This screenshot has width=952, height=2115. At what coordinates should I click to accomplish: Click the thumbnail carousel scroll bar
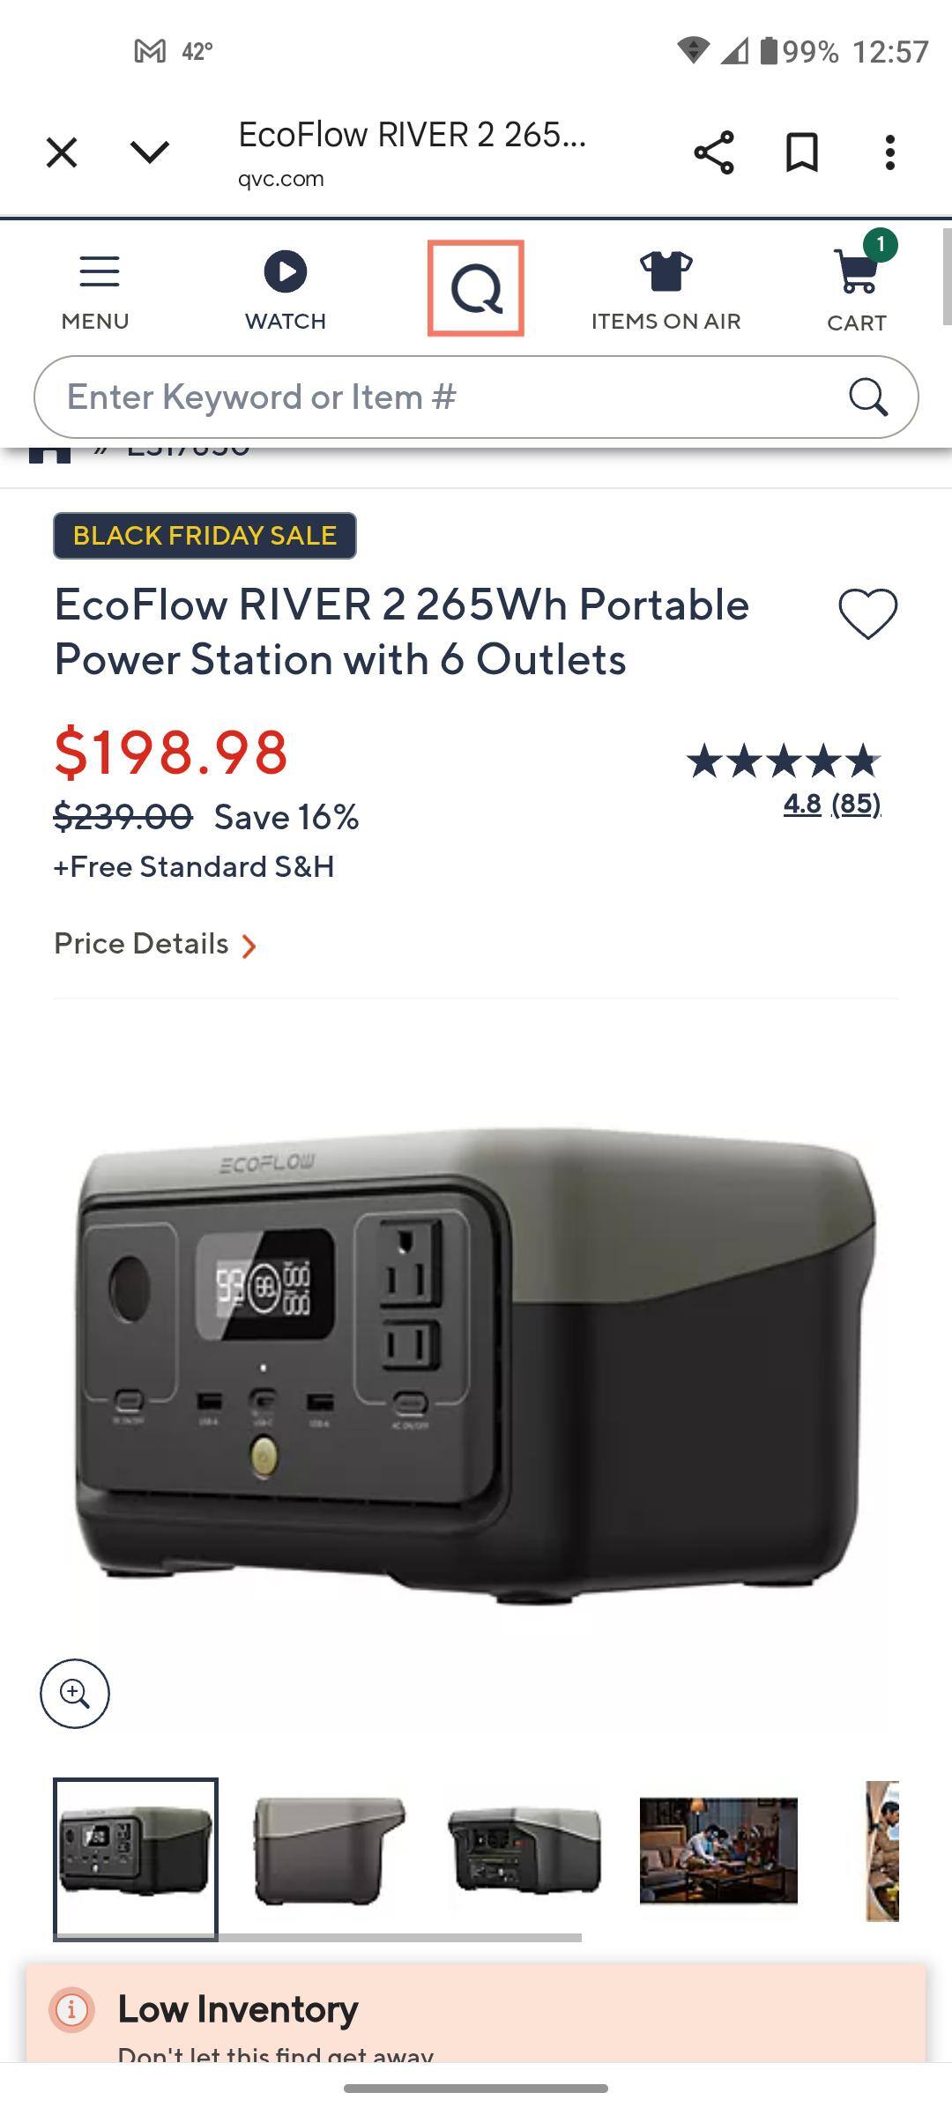click(x=317, y=1938)
